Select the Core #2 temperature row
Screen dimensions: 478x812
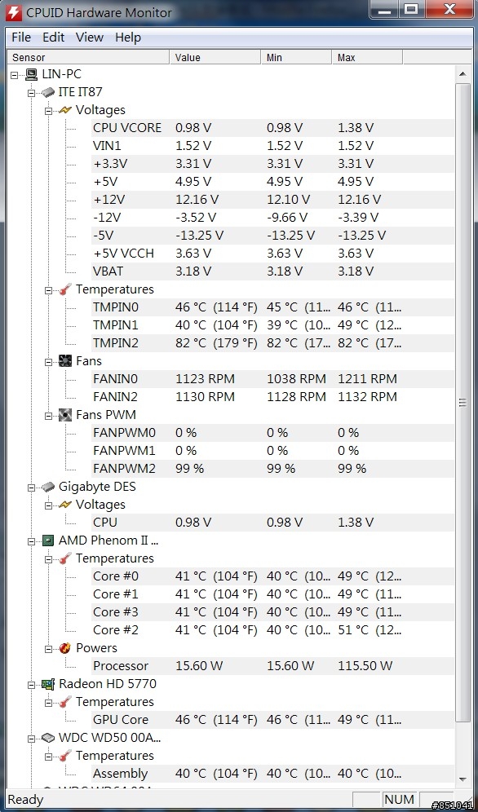(x=273, y=630)
